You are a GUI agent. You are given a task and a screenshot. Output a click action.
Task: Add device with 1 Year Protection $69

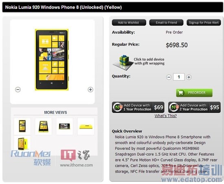(138, 107)
